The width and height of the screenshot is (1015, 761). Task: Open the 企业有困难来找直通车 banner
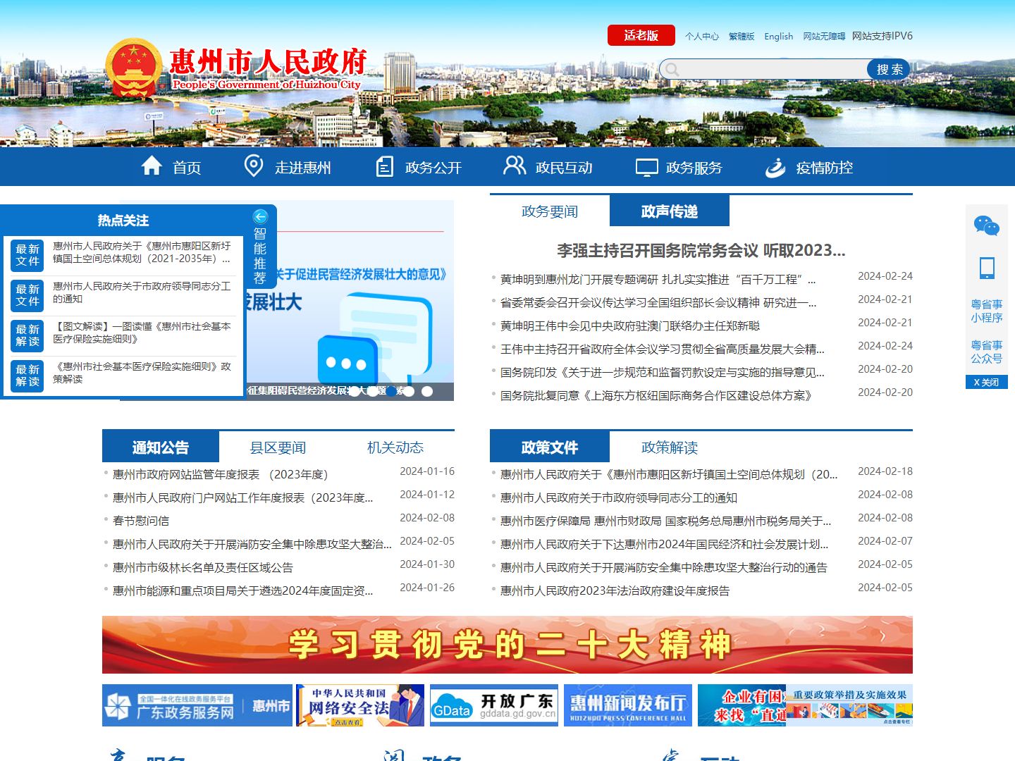tap(742, 705)
